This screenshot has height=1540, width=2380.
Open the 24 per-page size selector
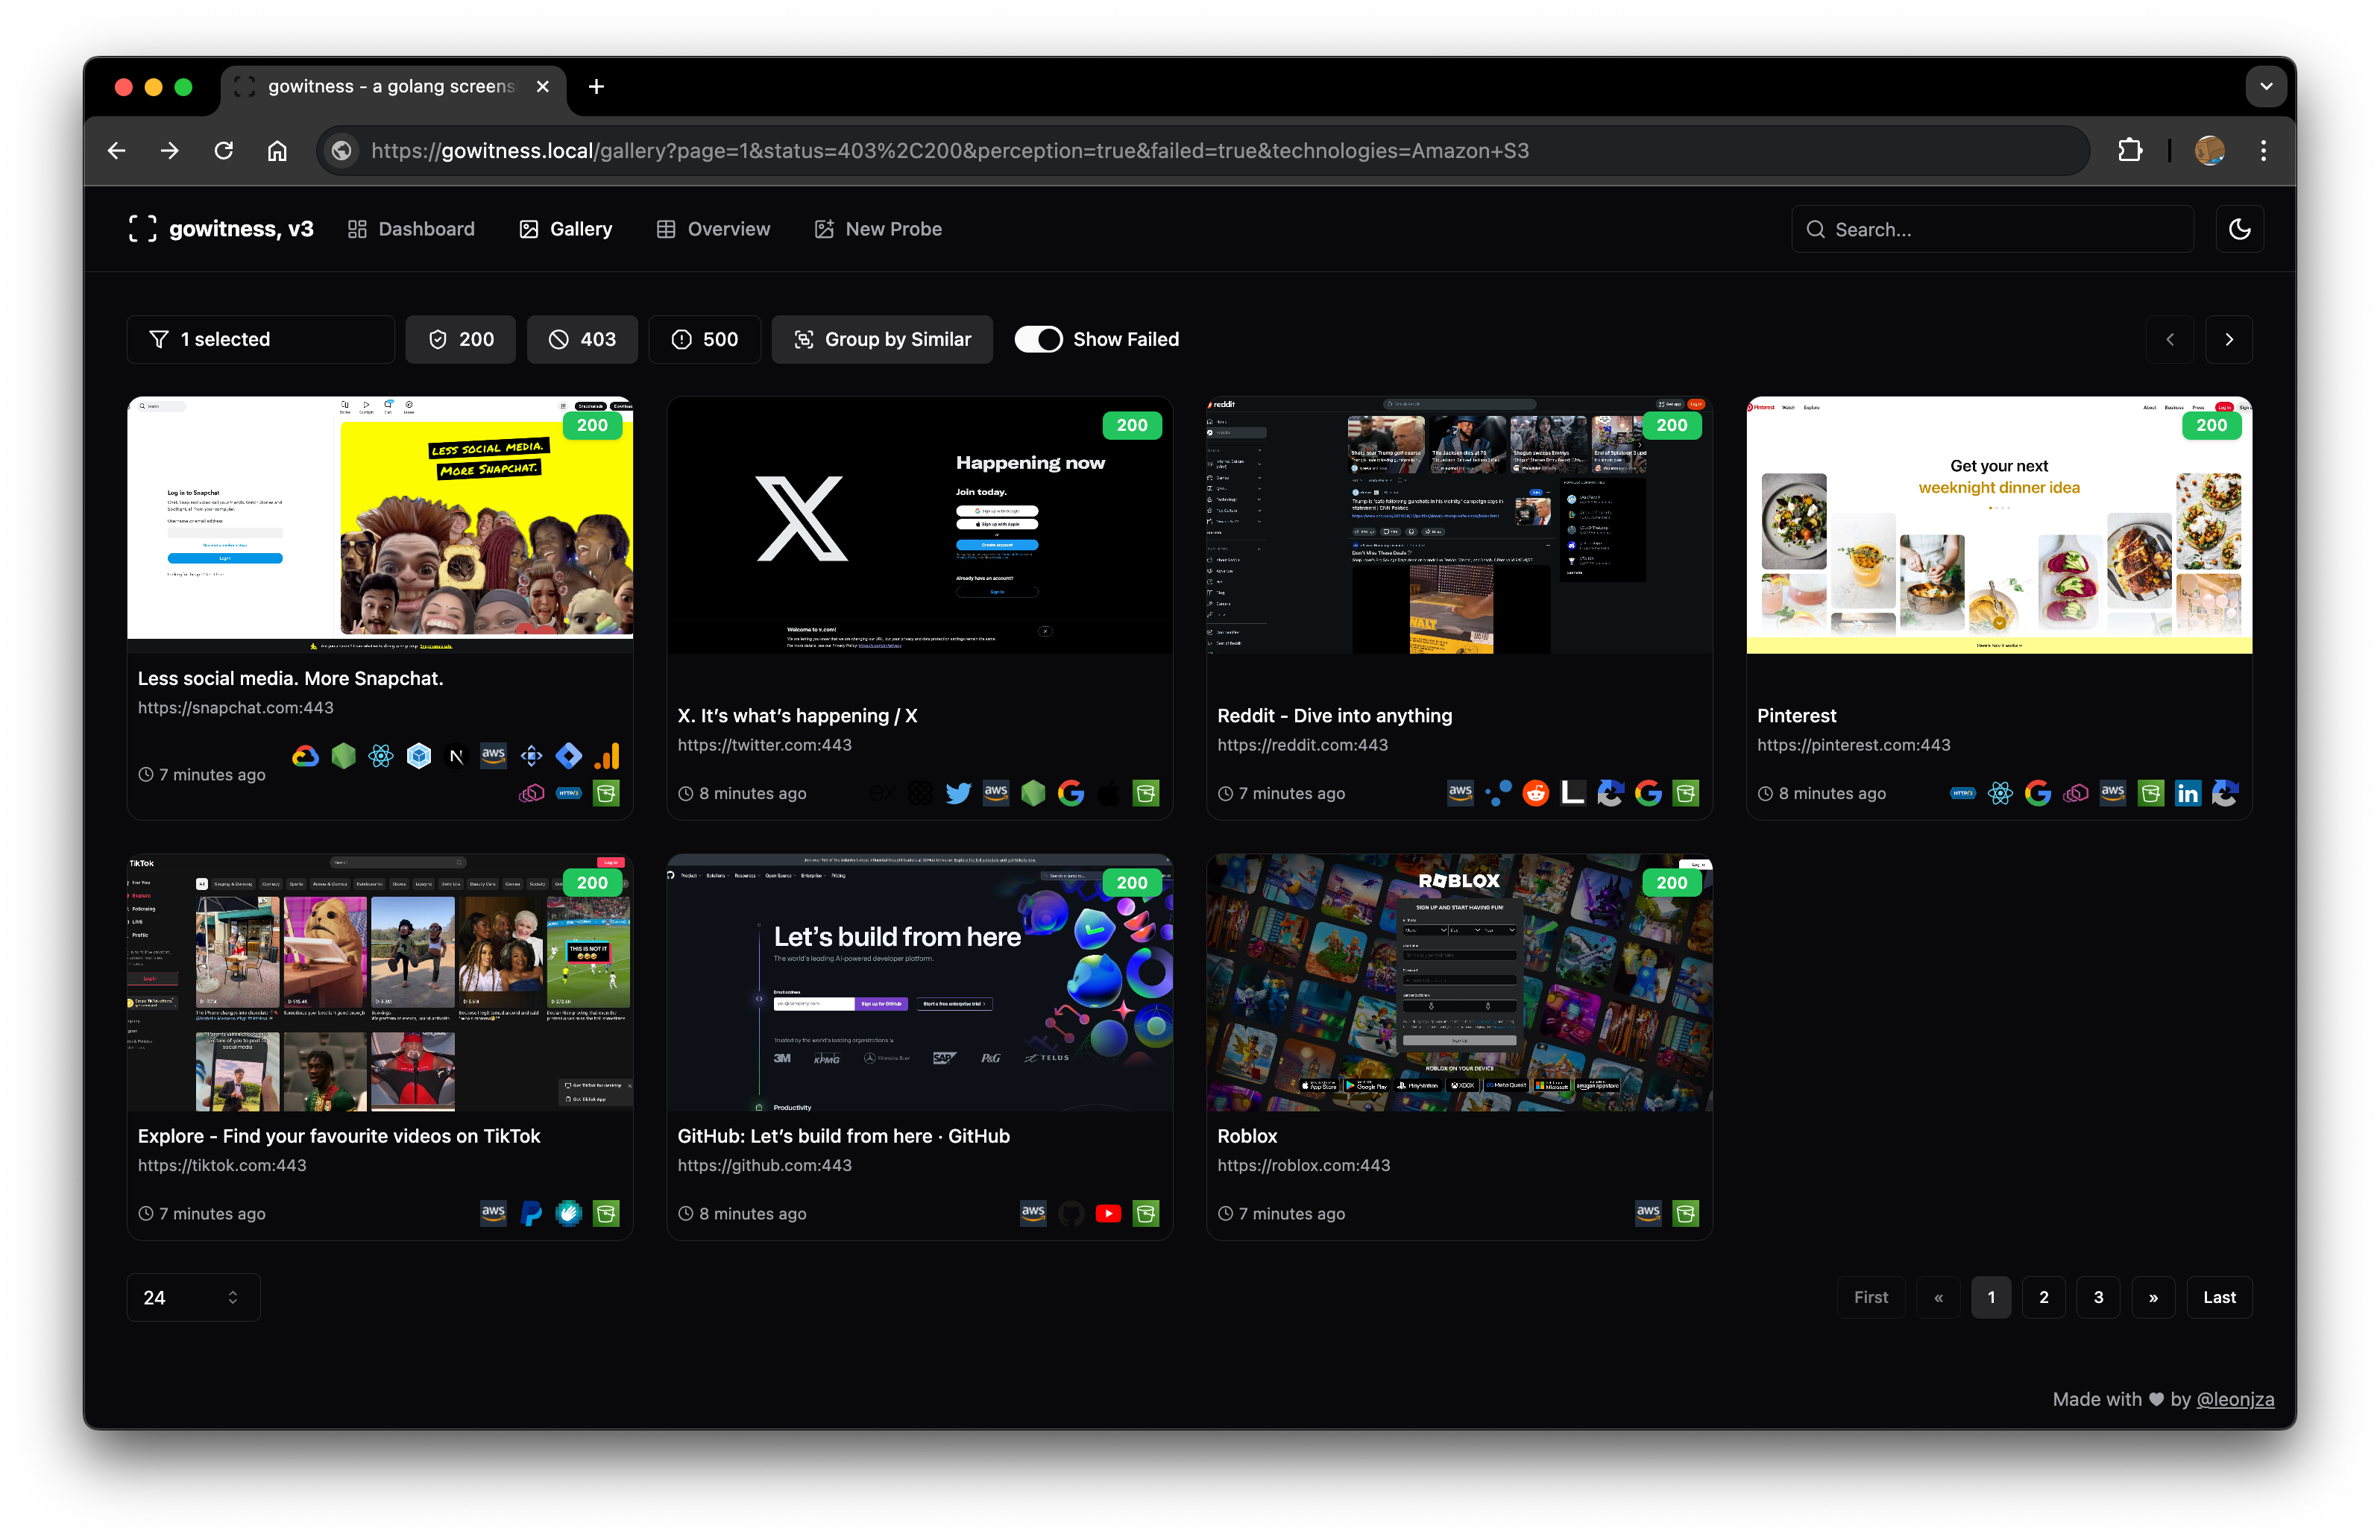tap(193, 1297)
